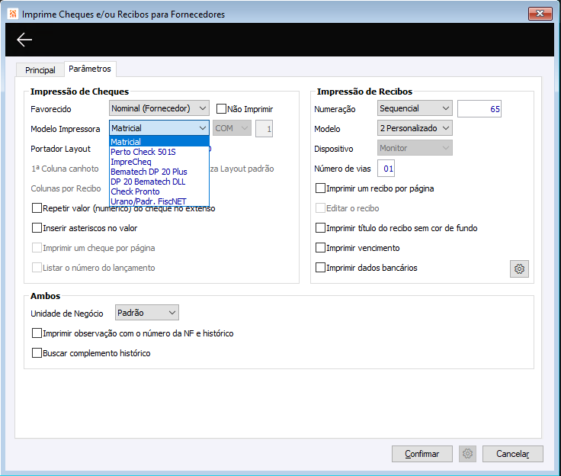Check the Não Imprimir box
Screen dimensions: 561x476
tap(222, 108)
